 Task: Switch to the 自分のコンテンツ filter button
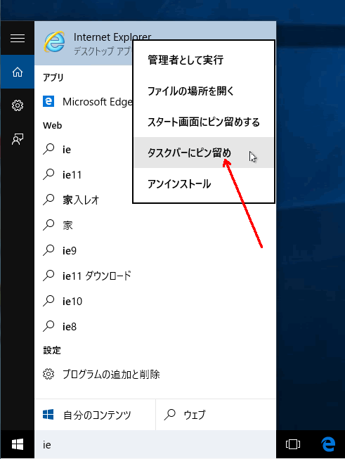click(95, 415)
